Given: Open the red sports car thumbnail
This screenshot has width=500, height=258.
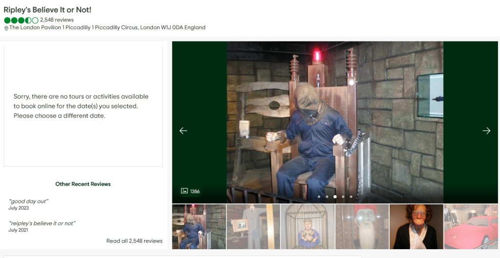Looking at the screenshot, I should 471,227.
